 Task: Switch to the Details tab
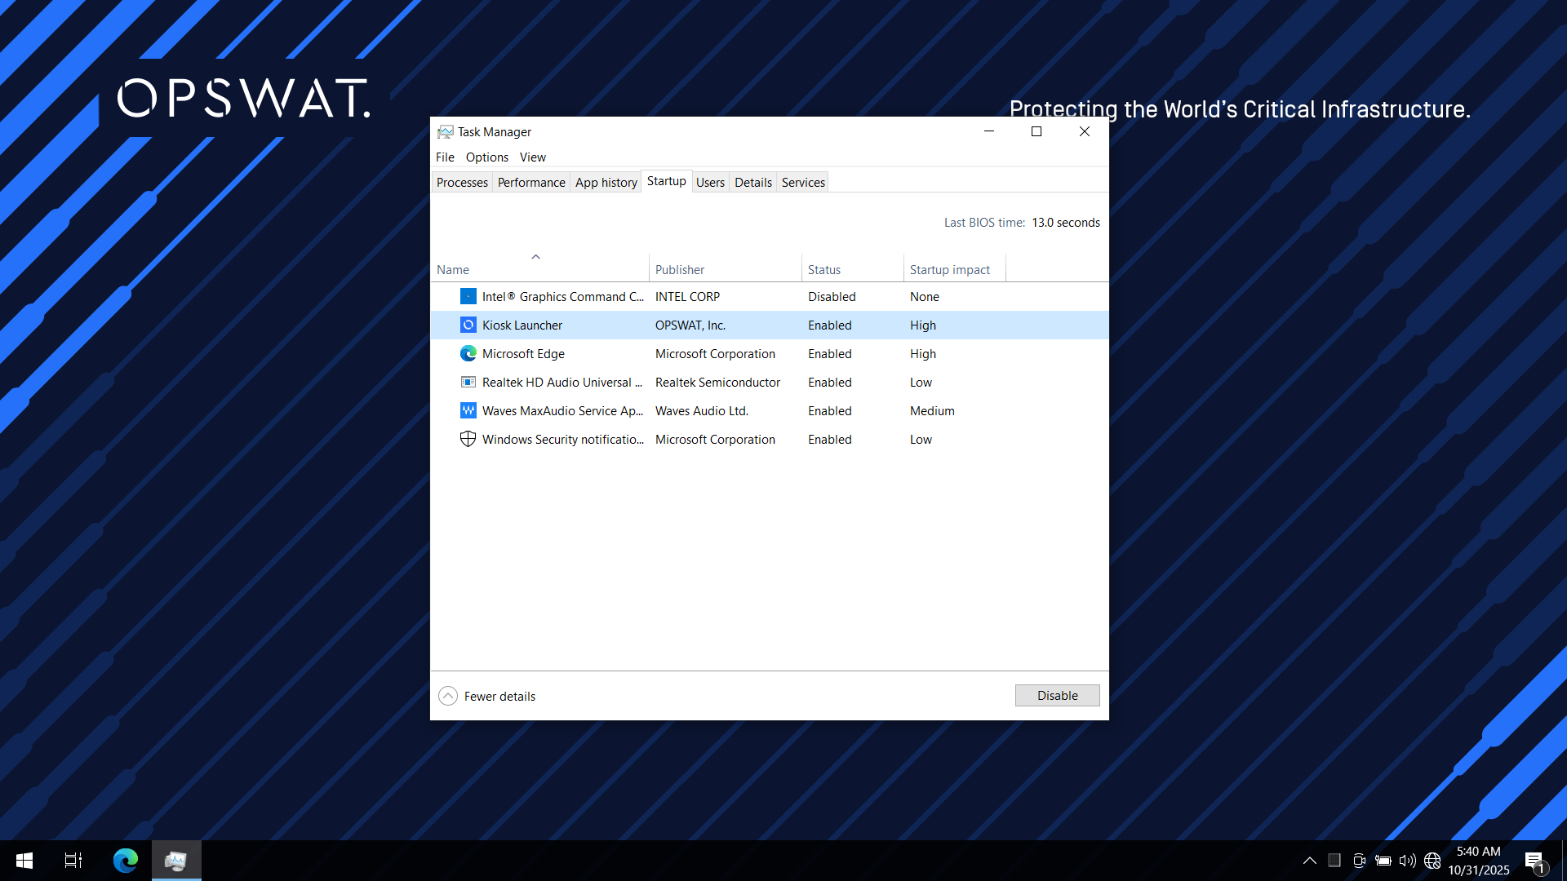tap(753, 182)
